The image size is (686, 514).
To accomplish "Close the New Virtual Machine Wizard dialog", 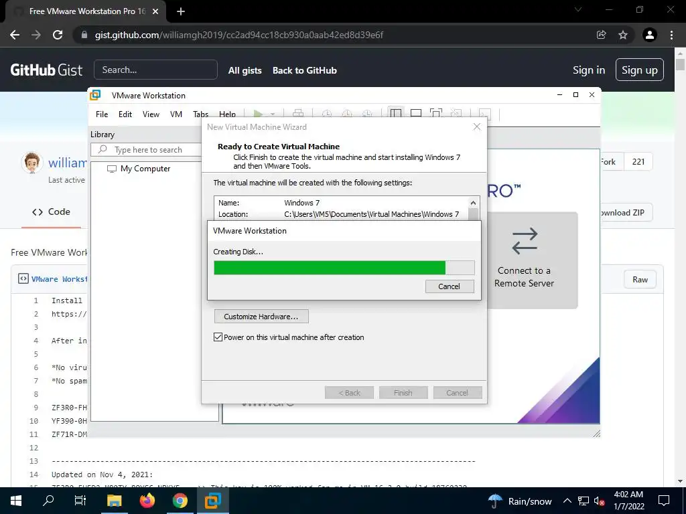I will pos(477,126).
